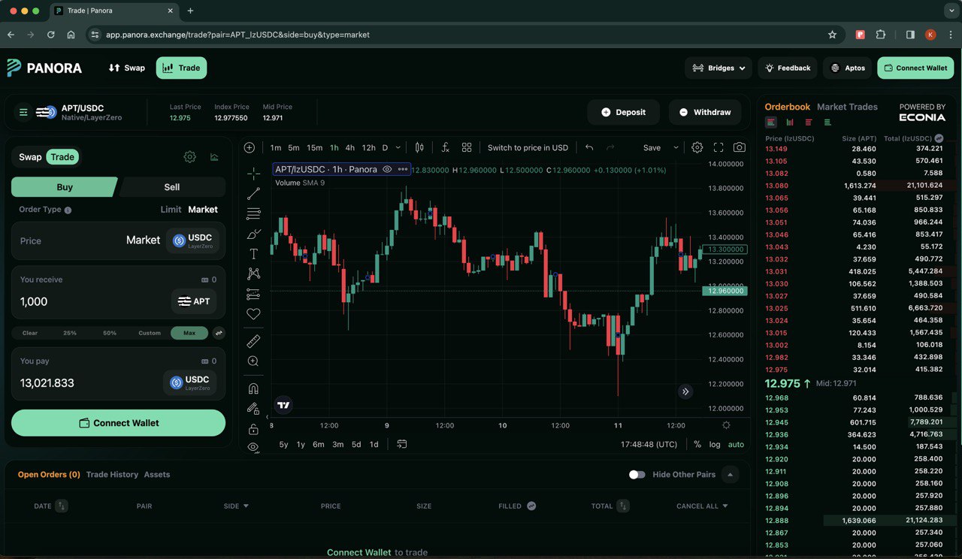Toggle stay in drawing mode

coord(253,409)
